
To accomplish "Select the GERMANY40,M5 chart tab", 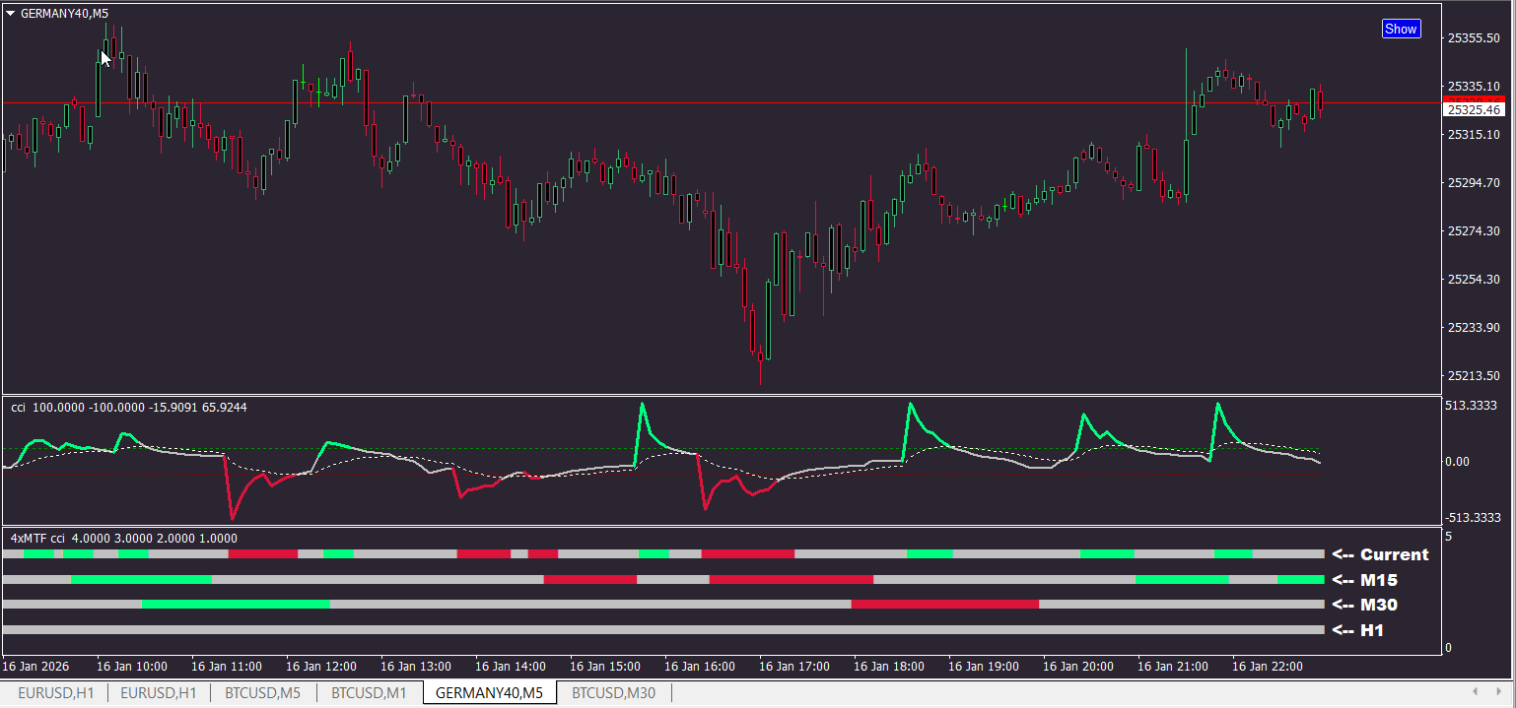I will (489, 693).
